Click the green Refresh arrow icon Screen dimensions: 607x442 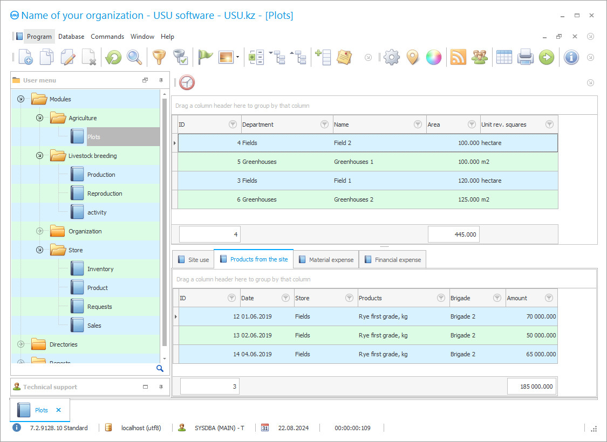point(113,57)
